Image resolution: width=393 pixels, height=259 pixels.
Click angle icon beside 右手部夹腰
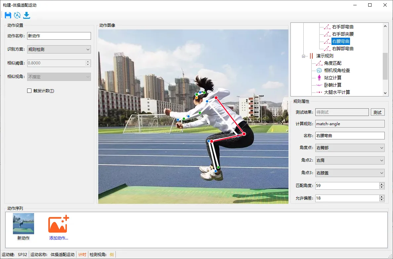(327, 34)
